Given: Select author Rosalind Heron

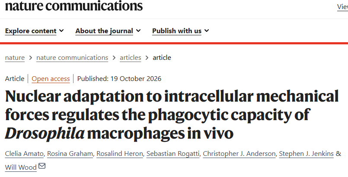Looking at the screenshot, I should [x=120, y=154].
